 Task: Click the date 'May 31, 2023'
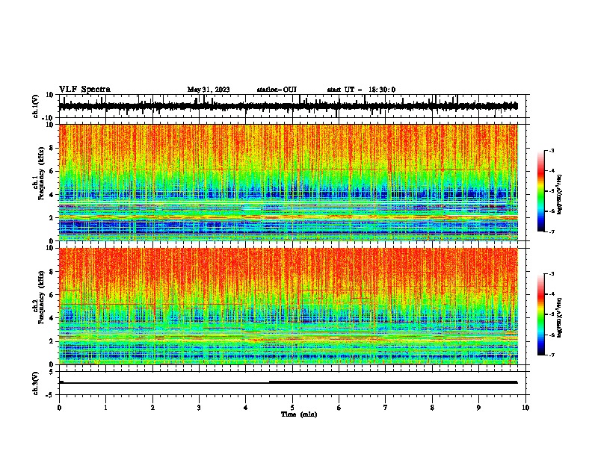(209, 90)
